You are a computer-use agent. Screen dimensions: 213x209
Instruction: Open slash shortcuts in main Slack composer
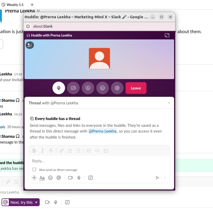tap(67, 202)
